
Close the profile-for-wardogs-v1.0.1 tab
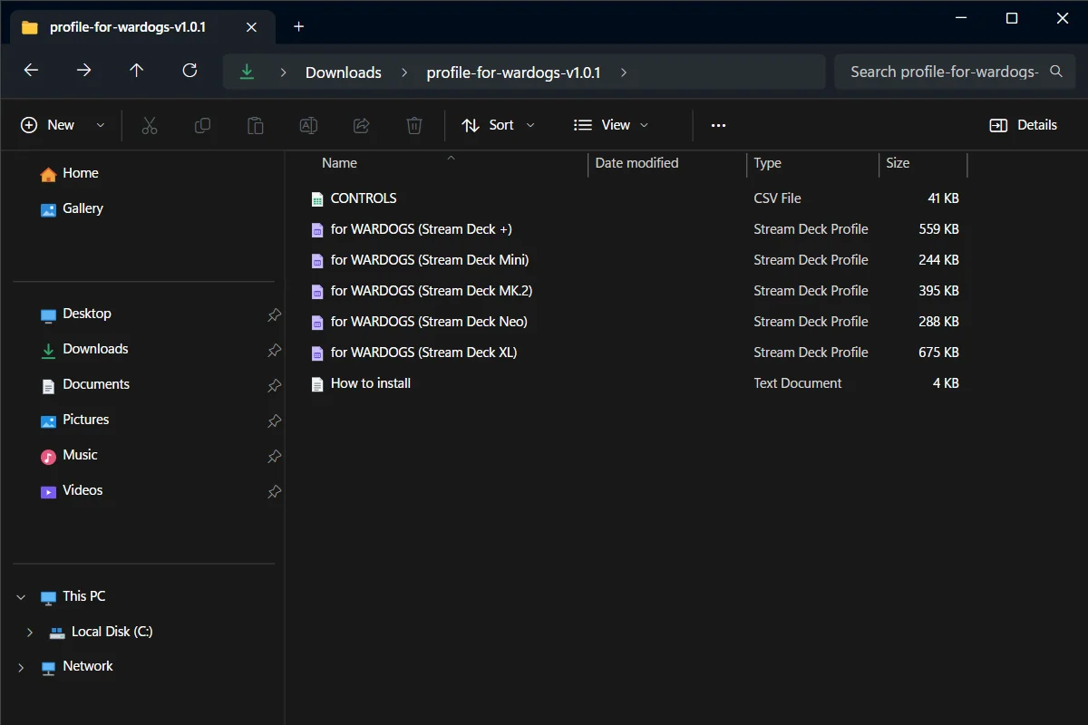(251, 27)
